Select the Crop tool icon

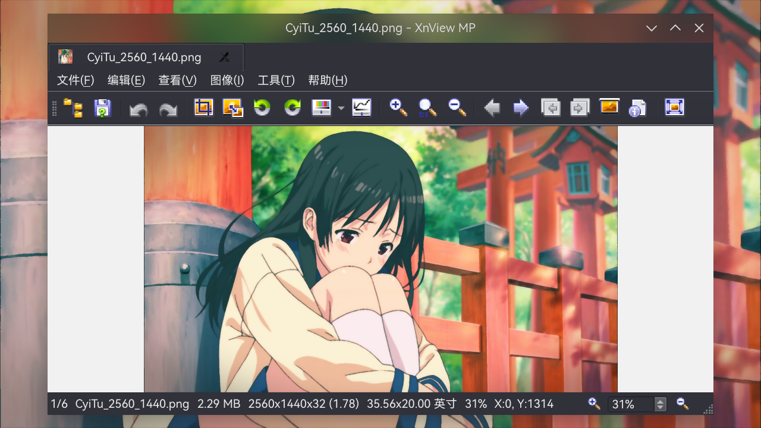204,108
